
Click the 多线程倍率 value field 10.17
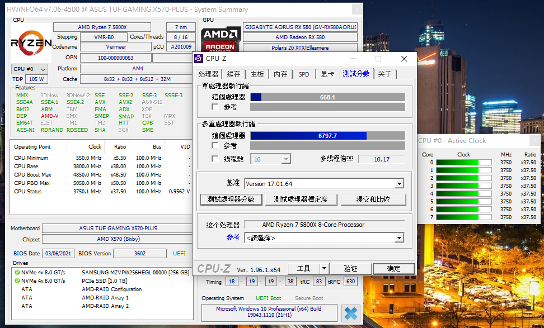382,159
